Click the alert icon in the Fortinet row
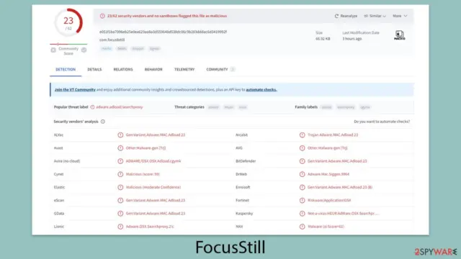 tap(302, 200)
